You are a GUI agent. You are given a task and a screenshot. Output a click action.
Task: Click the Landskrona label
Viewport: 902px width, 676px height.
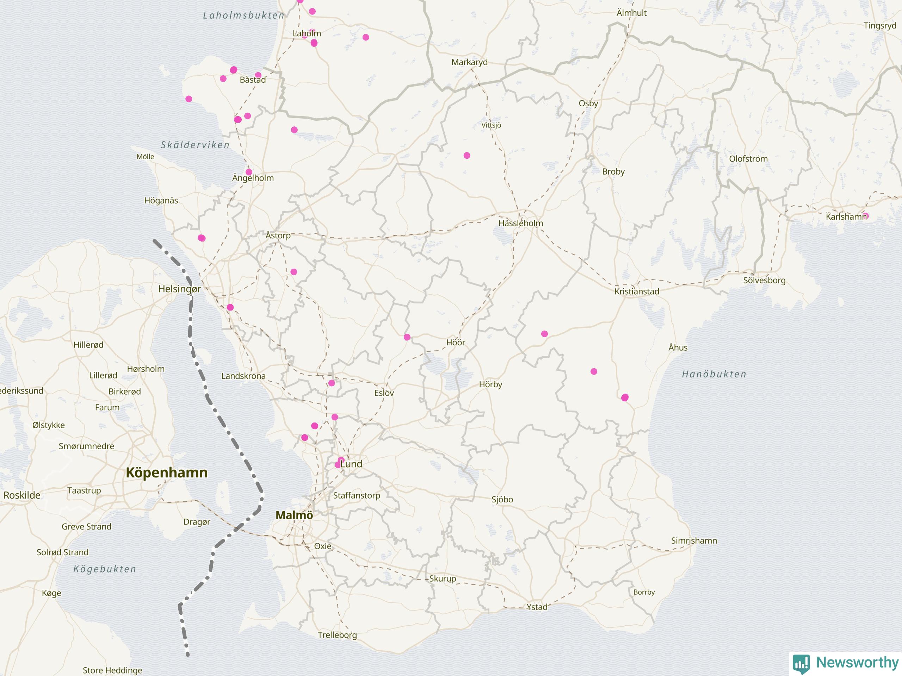243,376
